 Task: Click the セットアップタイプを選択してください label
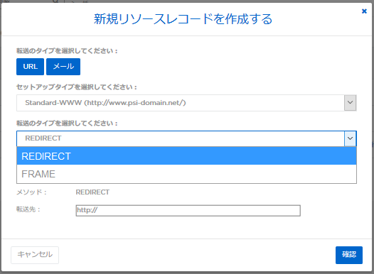[77, 87]
